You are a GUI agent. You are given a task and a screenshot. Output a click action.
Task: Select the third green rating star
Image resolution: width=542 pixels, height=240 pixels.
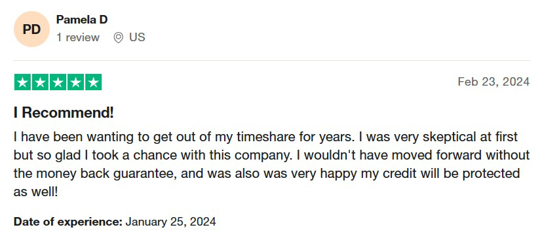pos(58,82)
